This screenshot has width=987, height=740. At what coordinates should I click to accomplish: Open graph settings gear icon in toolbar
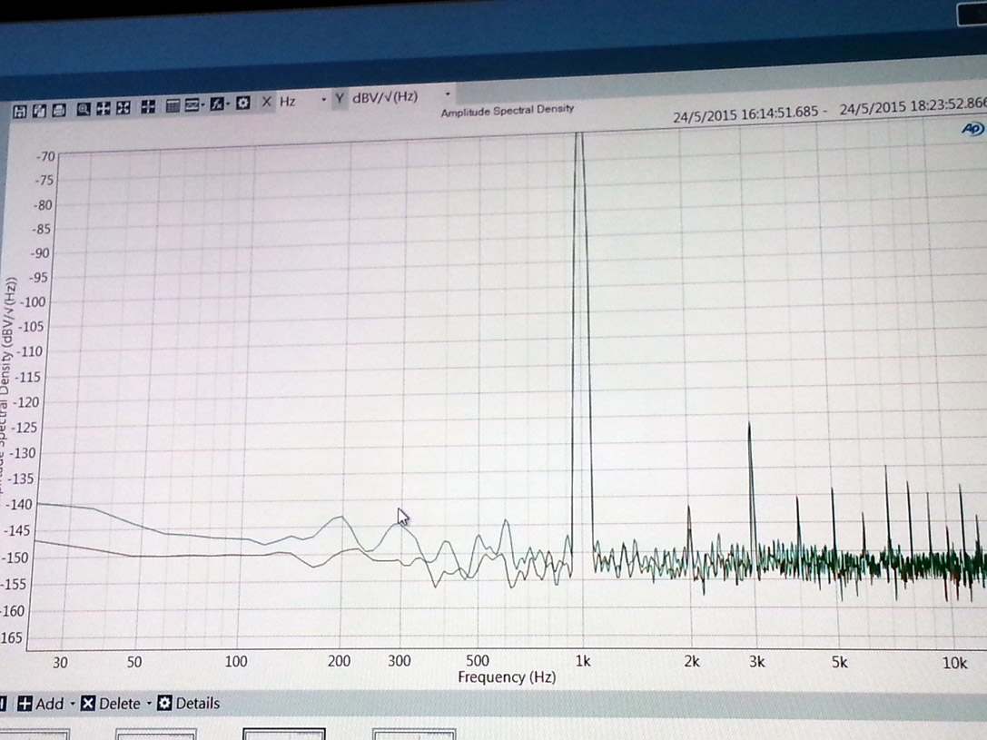click(x=243, y=103)
